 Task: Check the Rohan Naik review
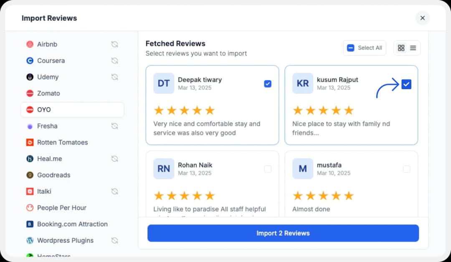pyautogui.click(x=268, y=169)
